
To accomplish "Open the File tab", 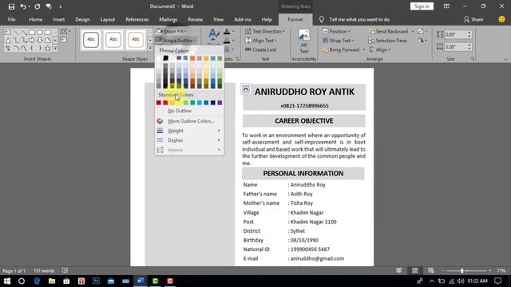I will [11, 19].
